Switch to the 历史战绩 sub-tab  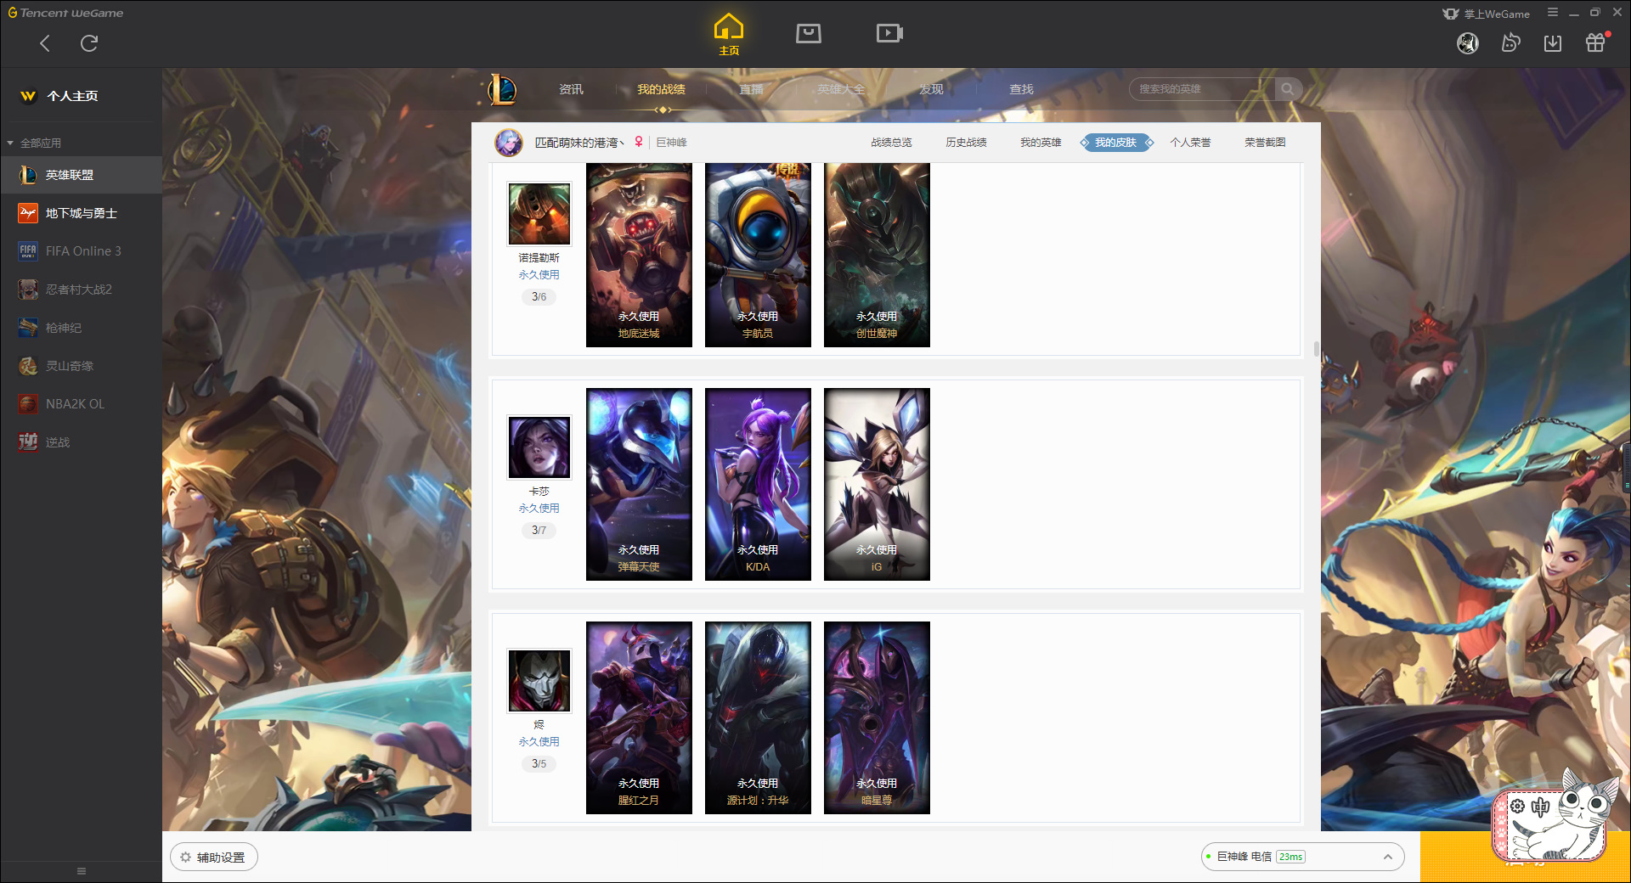pyautogui.click(x=966, y=143)
